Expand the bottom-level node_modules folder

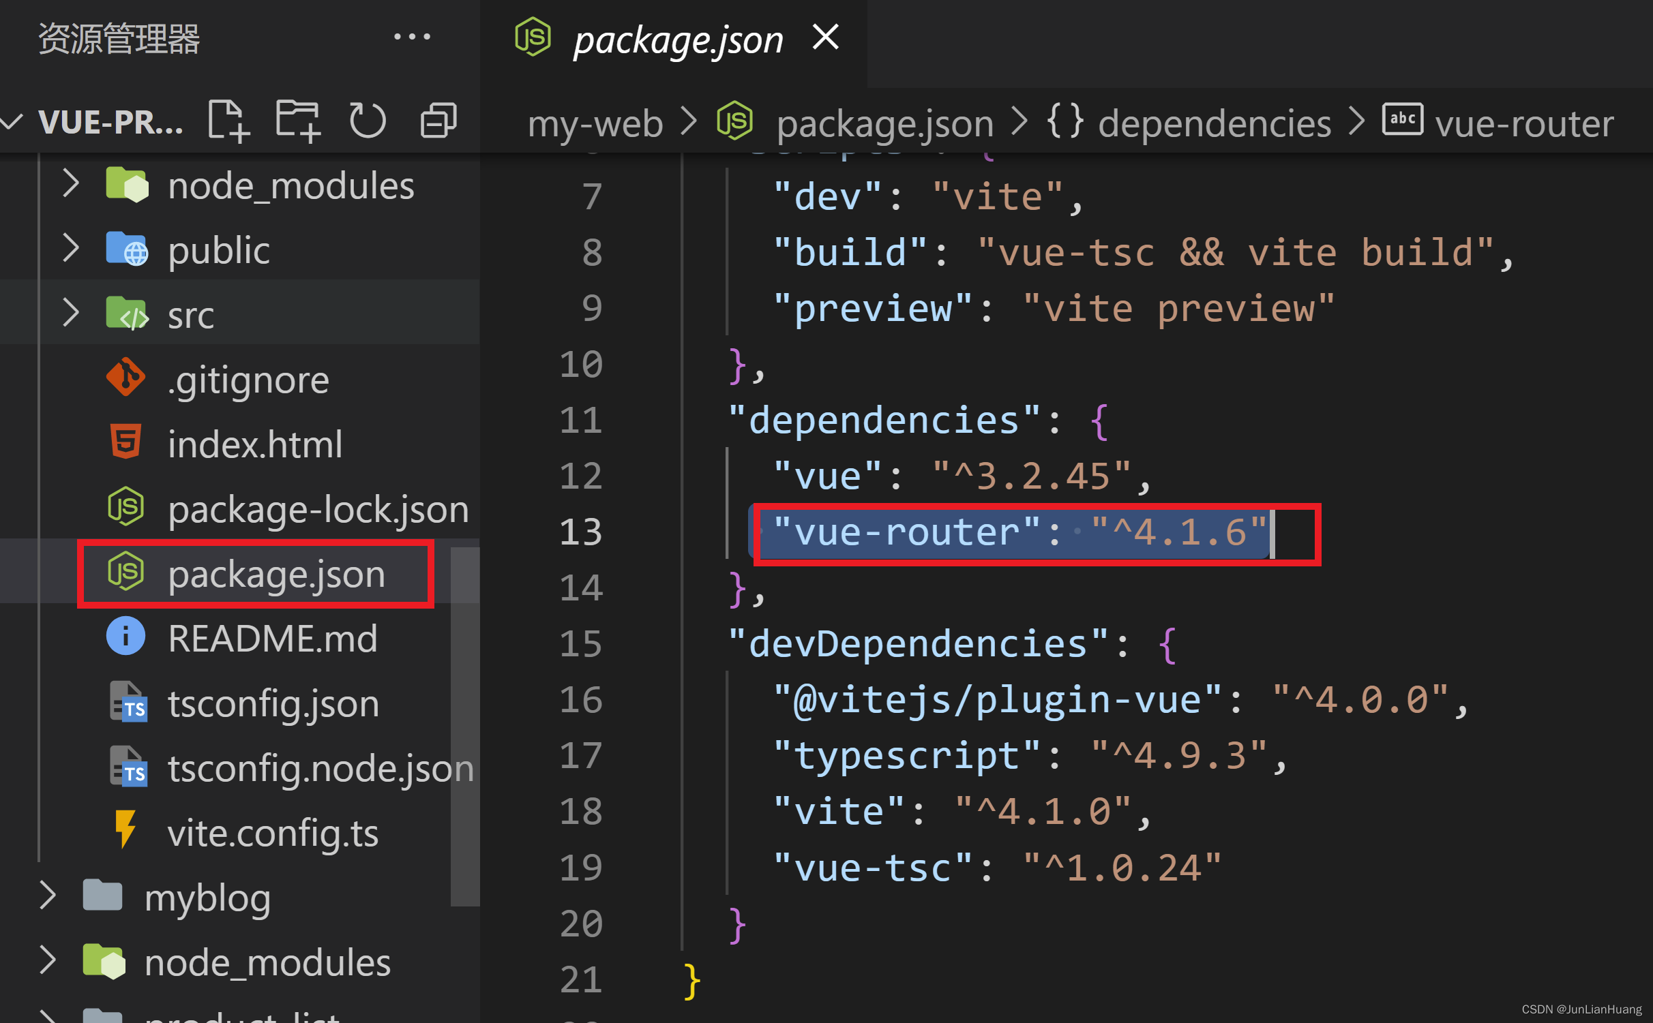click(x=46, y=960)
